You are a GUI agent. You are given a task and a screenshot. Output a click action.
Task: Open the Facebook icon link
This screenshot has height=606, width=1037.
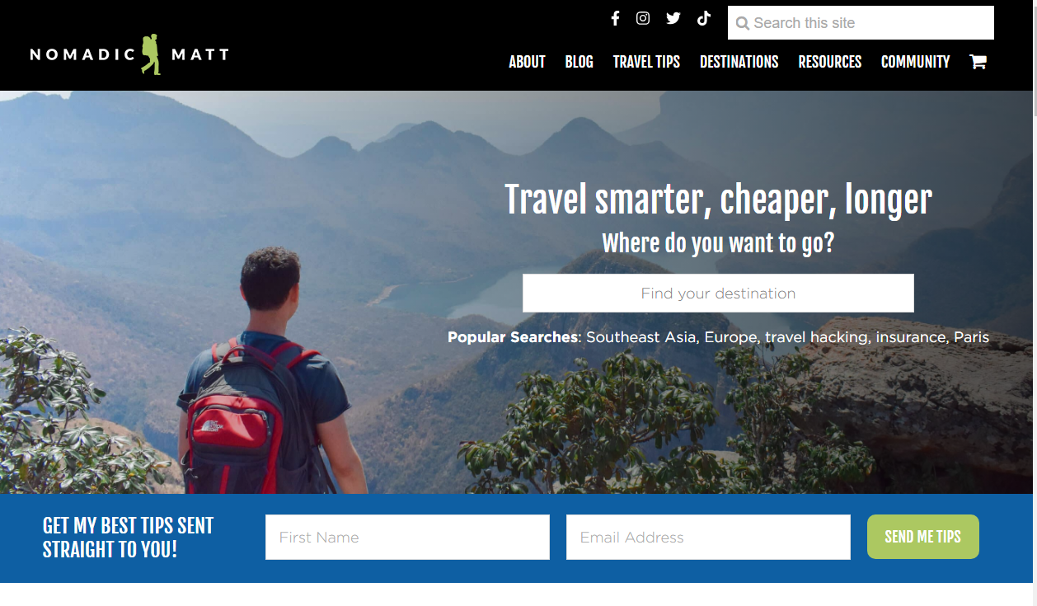[x=615, y=18]
